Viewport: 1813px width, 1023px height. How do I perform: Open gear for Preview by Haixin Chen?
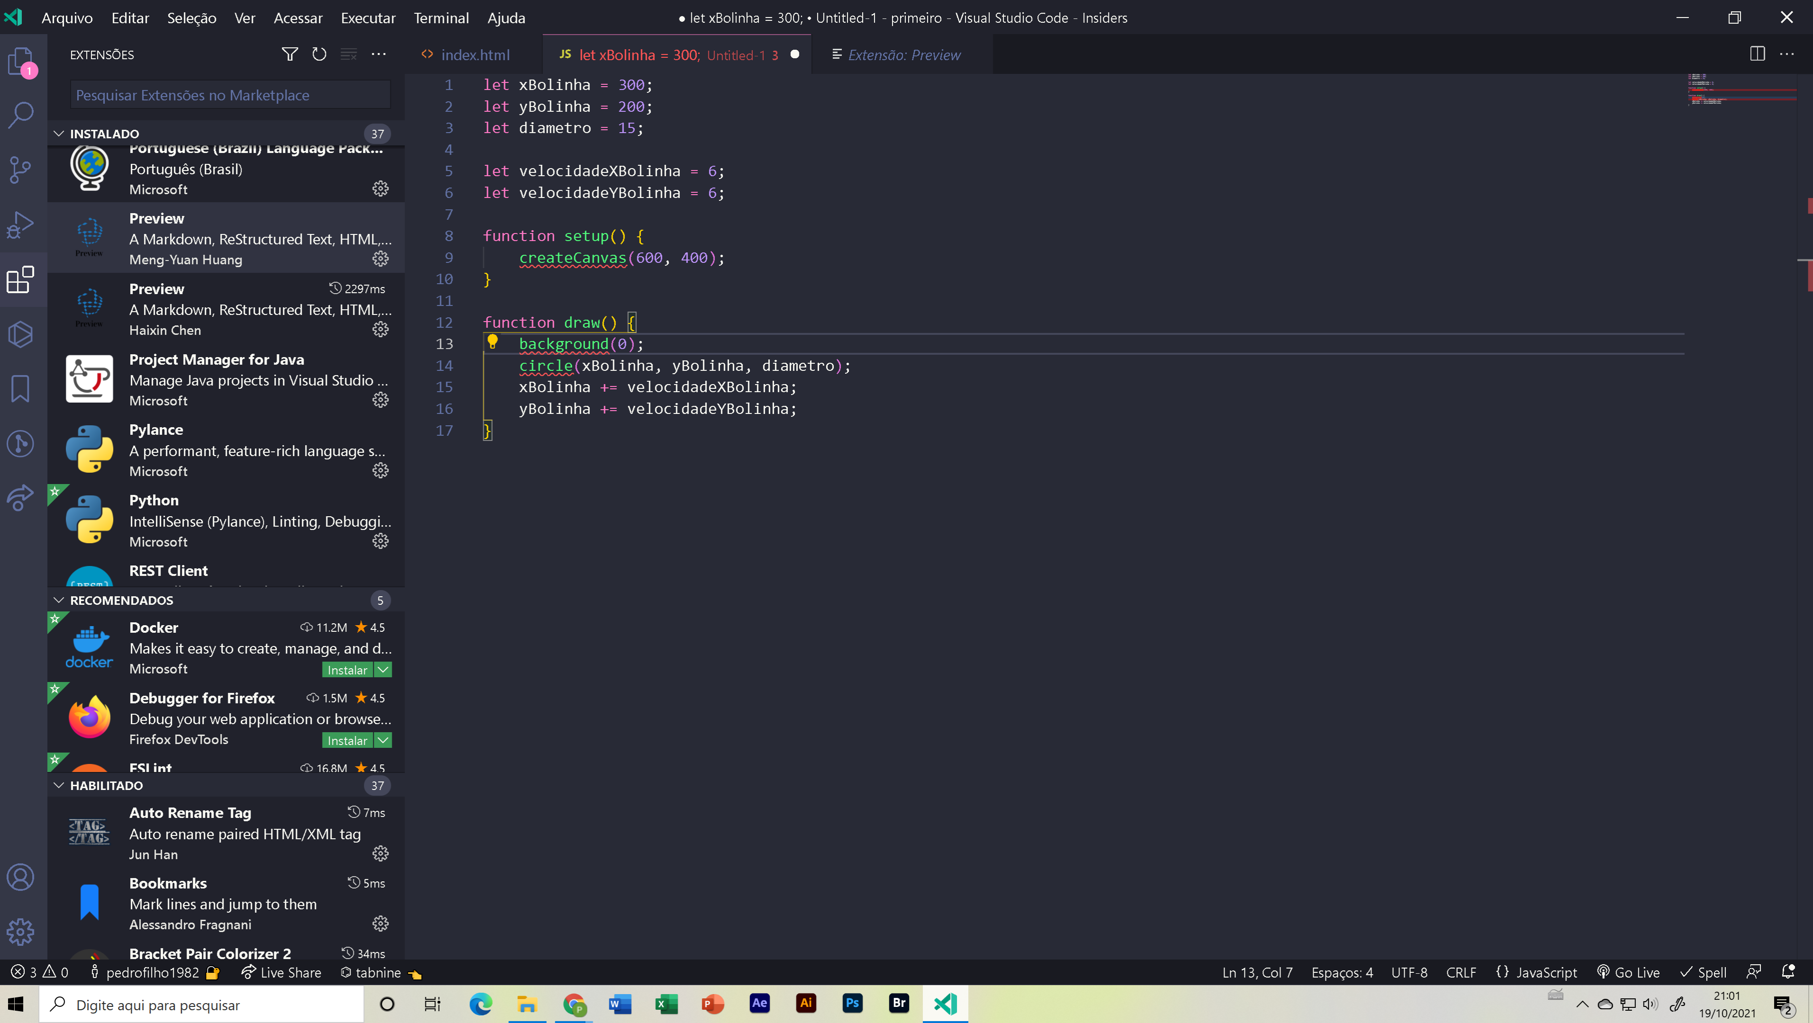(381, 329)
